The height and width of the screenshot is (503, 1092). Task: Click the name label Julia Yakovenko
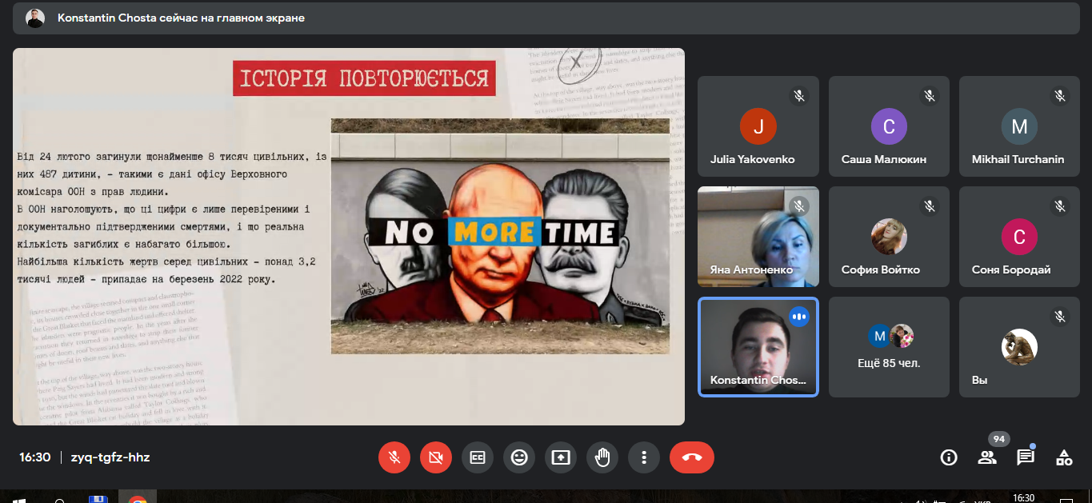point(753,159)
